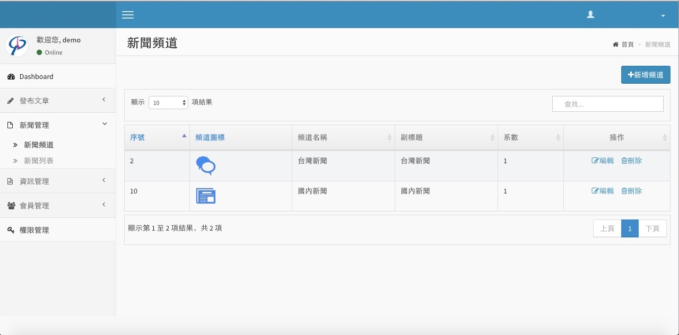Click the user profile icon in header
The height and width of the screenshot is (335, 679).
(x=590, y=15)
